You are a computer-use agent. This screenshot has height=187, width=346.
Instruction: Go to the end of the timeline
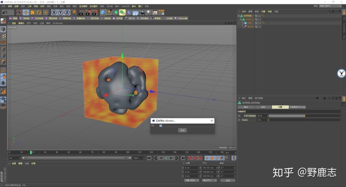183,158
